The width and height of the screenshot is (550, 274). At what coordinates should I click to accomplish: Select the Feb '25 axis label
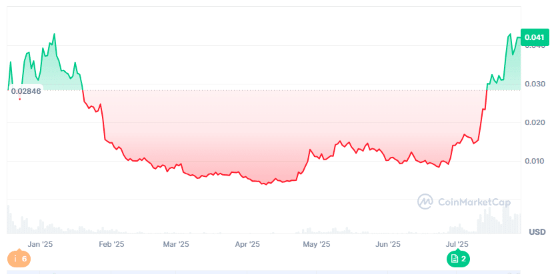coord(111,244)
